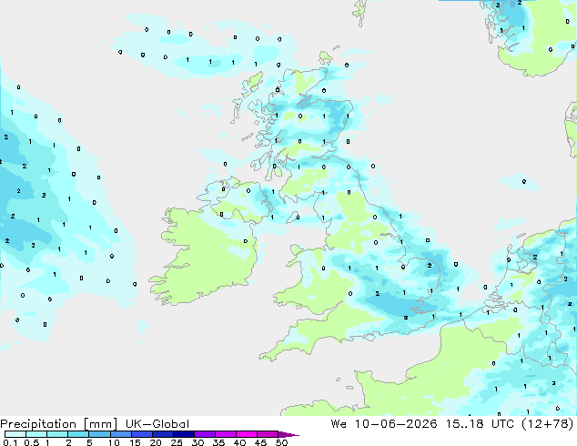The height and width of the screenshot is (446, 577).
Task: Choose the 10–15 mm legend color block
Action: (120, 434)
